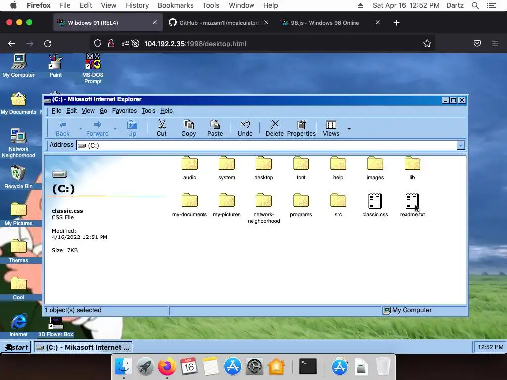
Task: Open the Firefox hamburger menu
Action: (x=495, y=43)
